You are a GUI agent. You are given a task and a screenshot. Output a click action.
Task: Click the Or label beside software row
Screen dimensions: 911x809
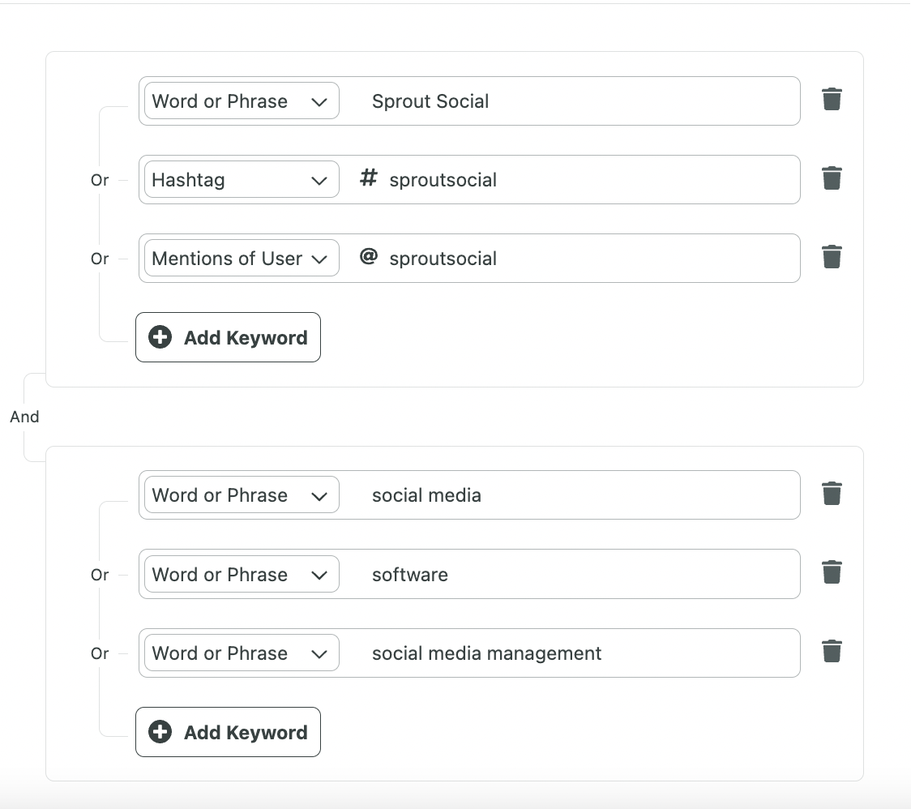pos(100,575)
